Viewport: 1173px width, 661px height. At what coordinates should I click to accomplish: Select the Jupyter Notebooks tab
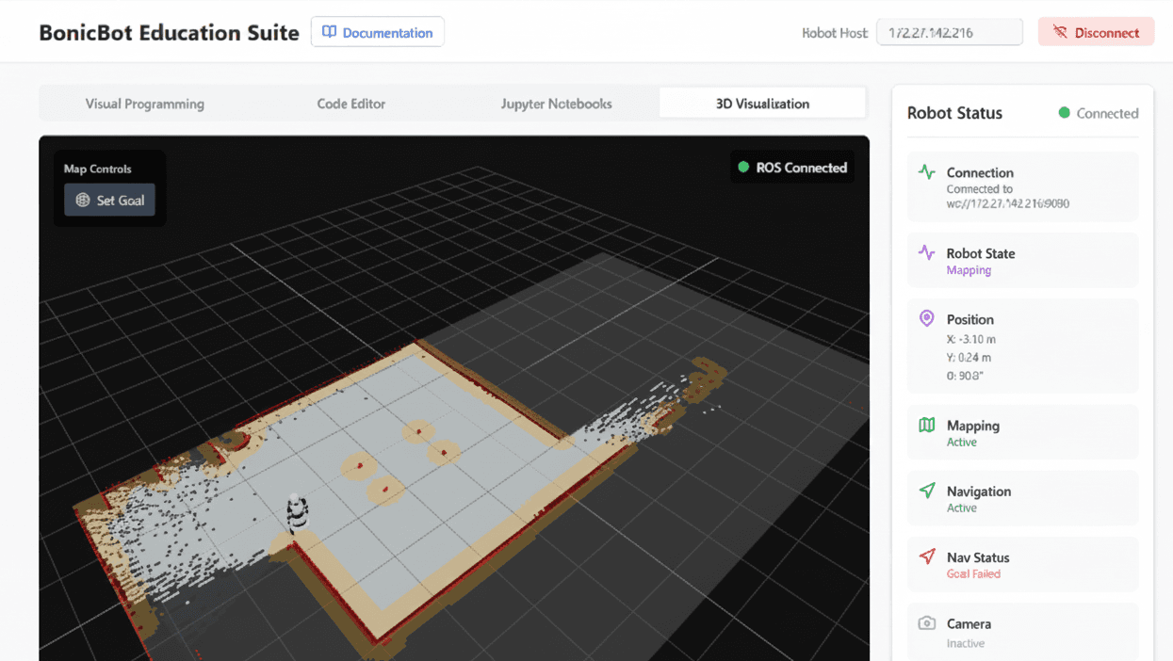[x=556, y=104]
